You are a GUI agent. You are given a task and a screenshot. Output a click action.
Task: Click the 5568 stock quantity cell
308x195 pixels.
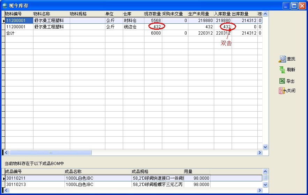tap(153, 21)
